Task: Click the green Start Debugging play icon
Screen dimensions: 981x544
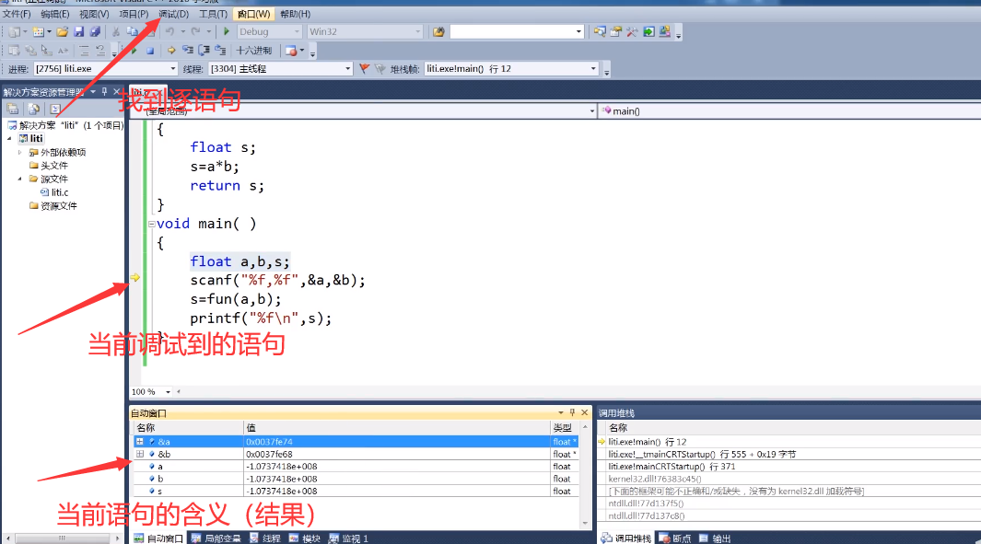Action: [227, 31]
